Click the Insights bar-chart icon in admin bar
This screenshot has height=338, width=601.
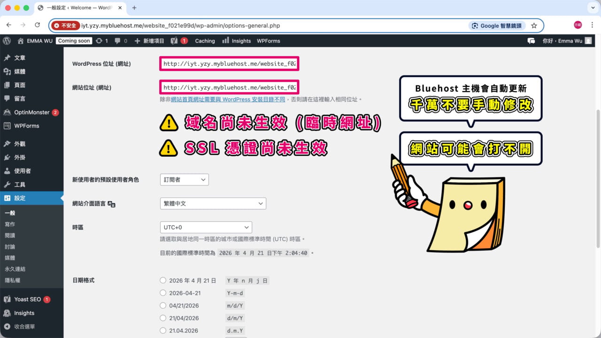click(226, 41)
